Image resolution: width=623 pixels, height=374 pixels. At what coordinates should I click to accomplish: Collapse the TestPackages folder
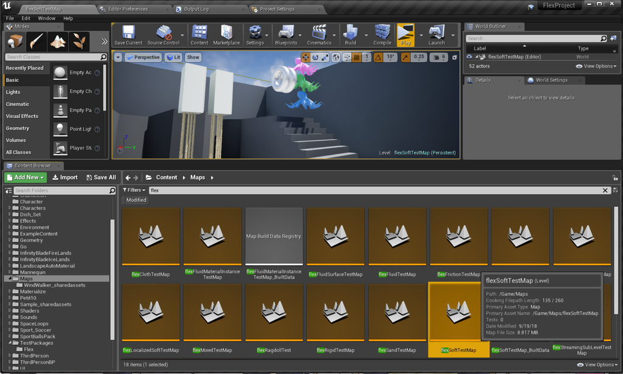pyautogui.click(x=10, y=342)
